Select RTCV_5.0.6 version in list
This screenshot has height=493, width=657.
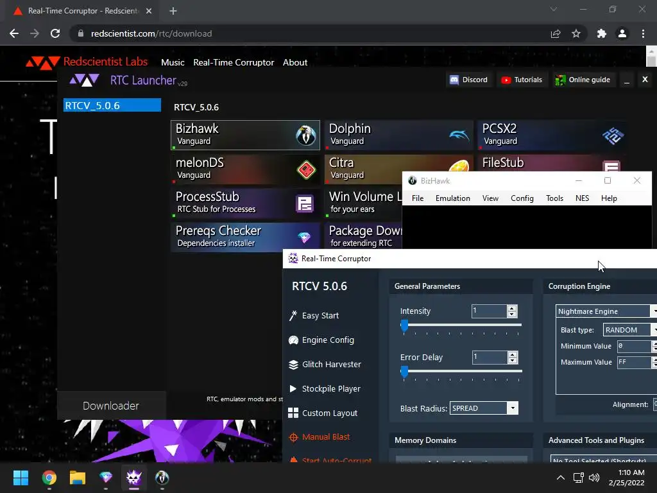pos(112,105)
